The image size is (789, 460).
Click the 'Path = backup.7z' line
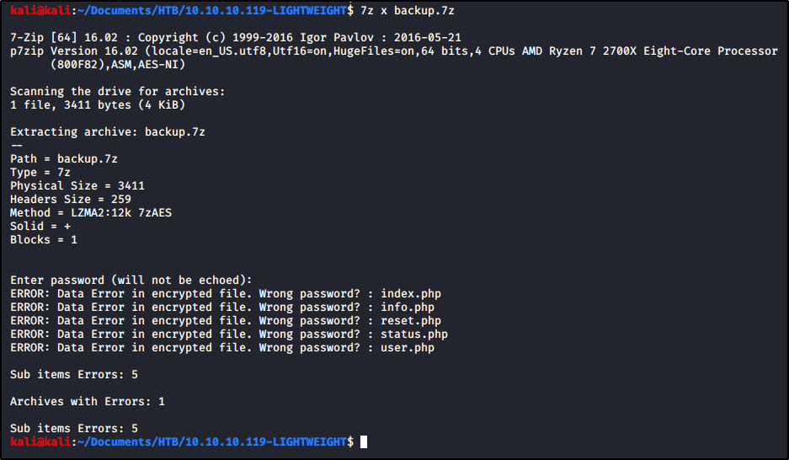[64, 159]
